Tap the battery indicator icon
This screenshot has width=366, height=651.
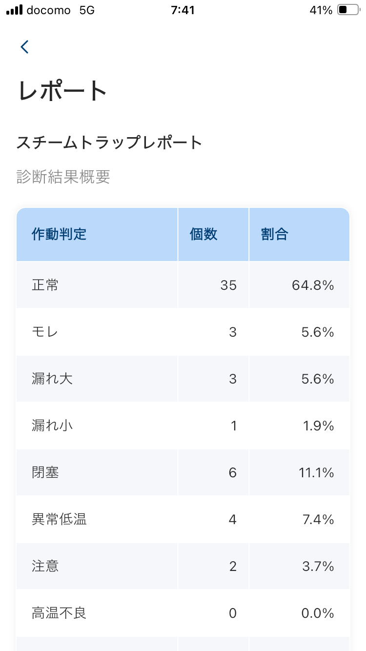coord(347,9)
